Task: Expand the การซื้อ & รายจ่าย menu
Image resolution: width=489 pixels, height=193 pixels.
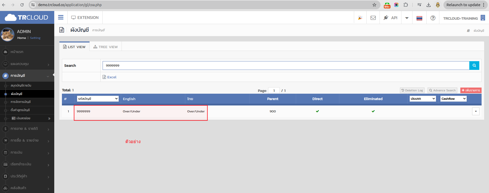Action: [x=27, y=141]
